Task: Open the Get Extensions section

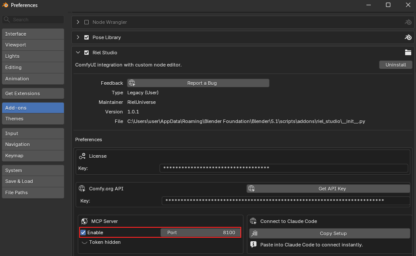Action: pos(33,93)
